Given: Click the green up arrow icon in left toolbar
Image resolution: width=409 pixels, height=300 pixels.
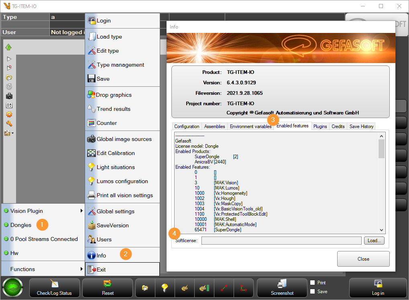Looking at the screenshot, I should [x=8, y=47].
